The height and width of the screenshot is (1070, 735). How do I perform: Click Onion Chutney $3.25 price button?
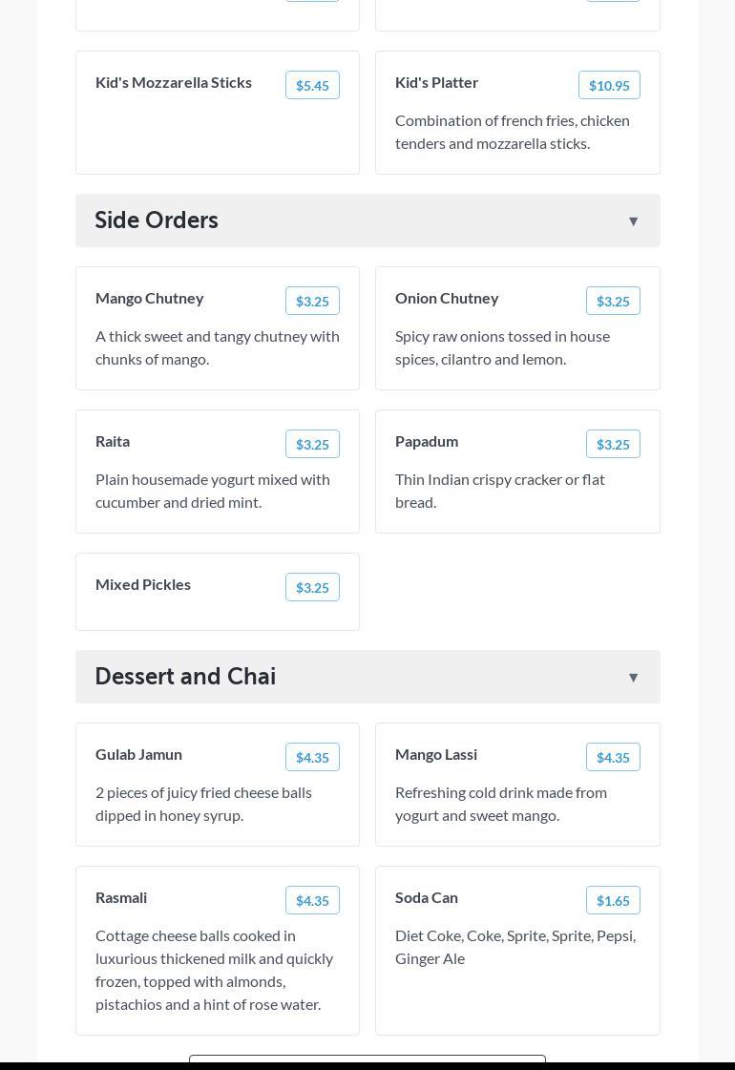coord(612,301)
